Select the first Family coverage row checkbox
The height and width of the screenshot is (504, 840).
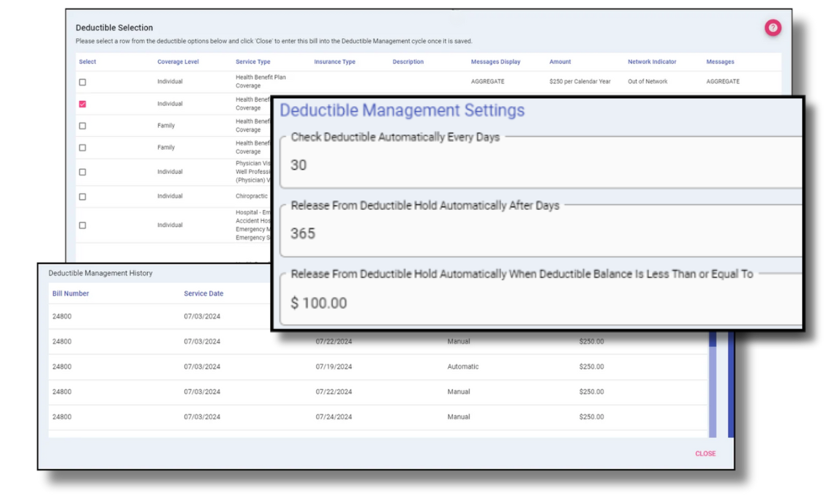(x=82, y=125)
